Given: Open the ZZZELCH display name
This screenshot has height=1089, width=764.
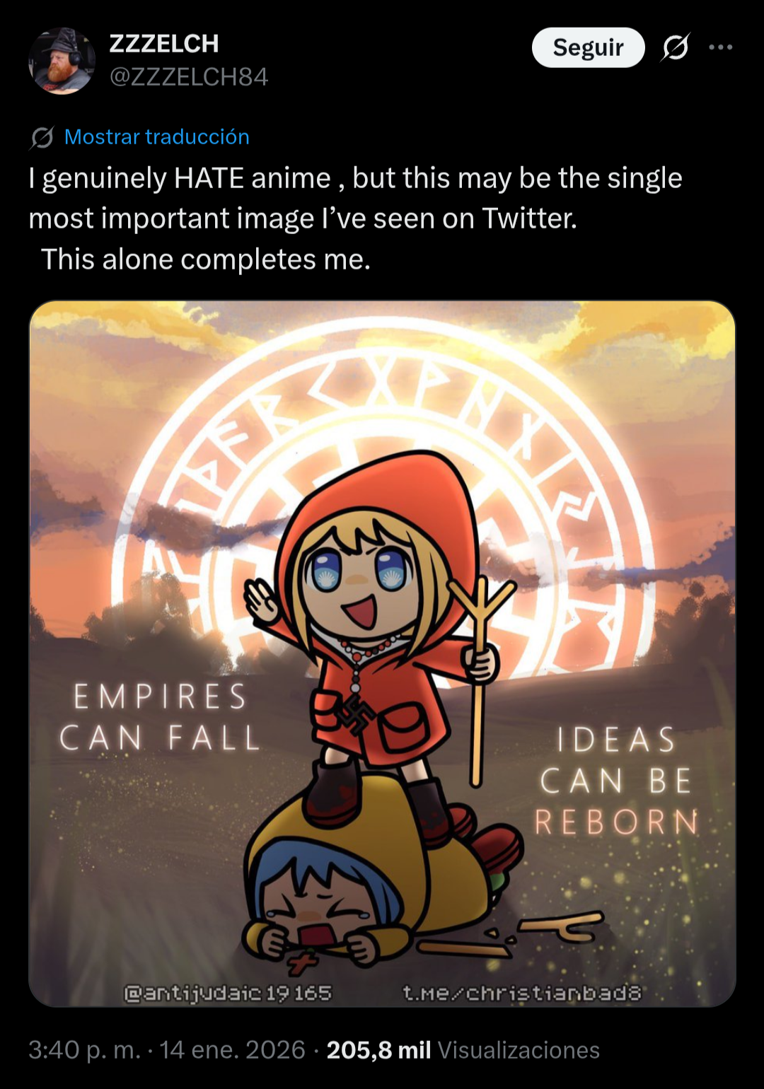Looking at the screenshot, I should pos(164,44).
